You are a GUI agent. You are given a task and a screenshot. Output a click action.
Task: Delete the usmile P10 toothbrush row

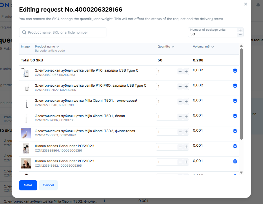coord(235,71)
